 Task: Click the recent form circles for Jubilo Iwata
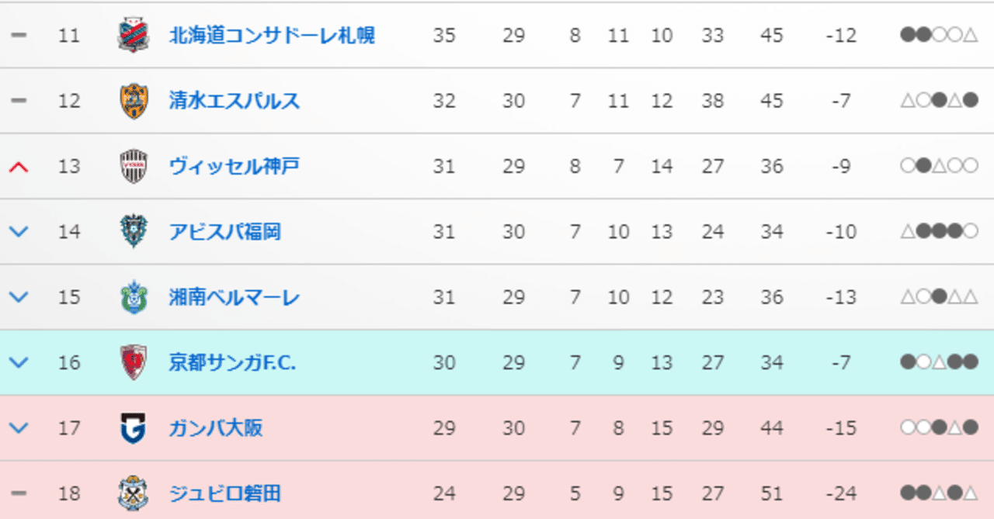933,493
